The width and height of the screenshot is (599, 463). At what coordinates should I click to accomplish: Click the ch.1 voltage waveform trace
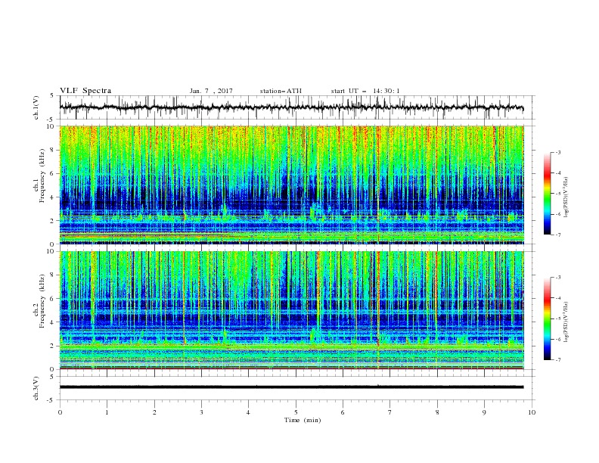pyautogui.click(x=291, y=107)
